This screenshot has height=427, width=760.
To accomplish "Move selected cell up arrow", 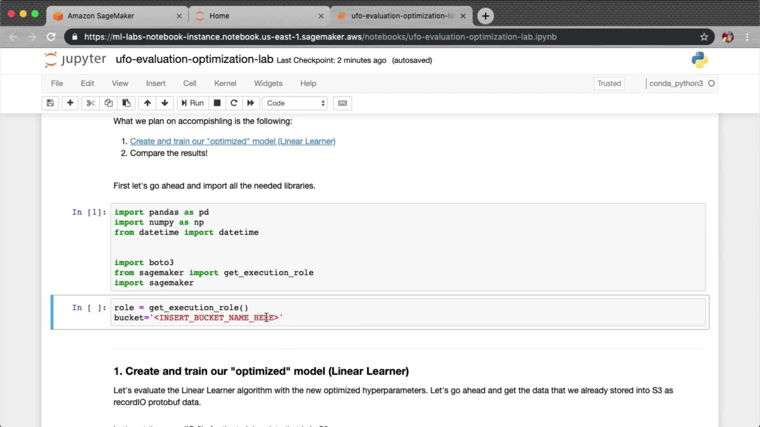I will (x=147, y=103).
